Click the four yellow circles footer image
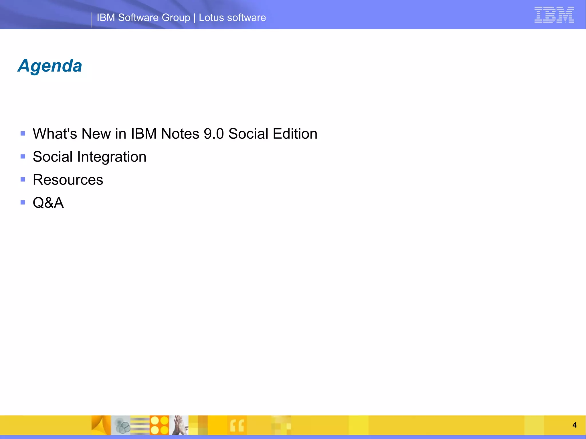This screenshot has height=439, width=586. pos(159,425)
